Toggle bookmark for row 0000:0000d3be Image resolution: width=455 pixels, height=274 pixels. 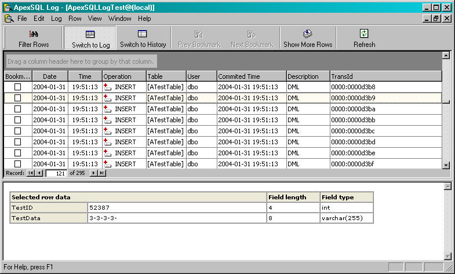(x=18, y=153)
